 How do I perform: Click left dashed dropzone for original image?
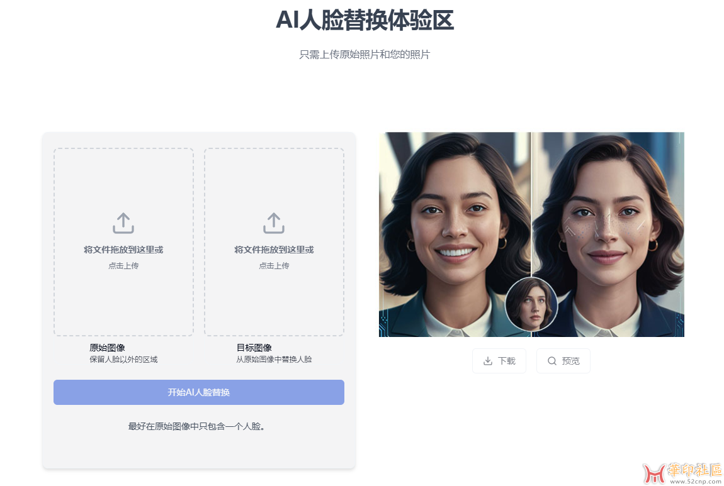click(x=123, y=242)
